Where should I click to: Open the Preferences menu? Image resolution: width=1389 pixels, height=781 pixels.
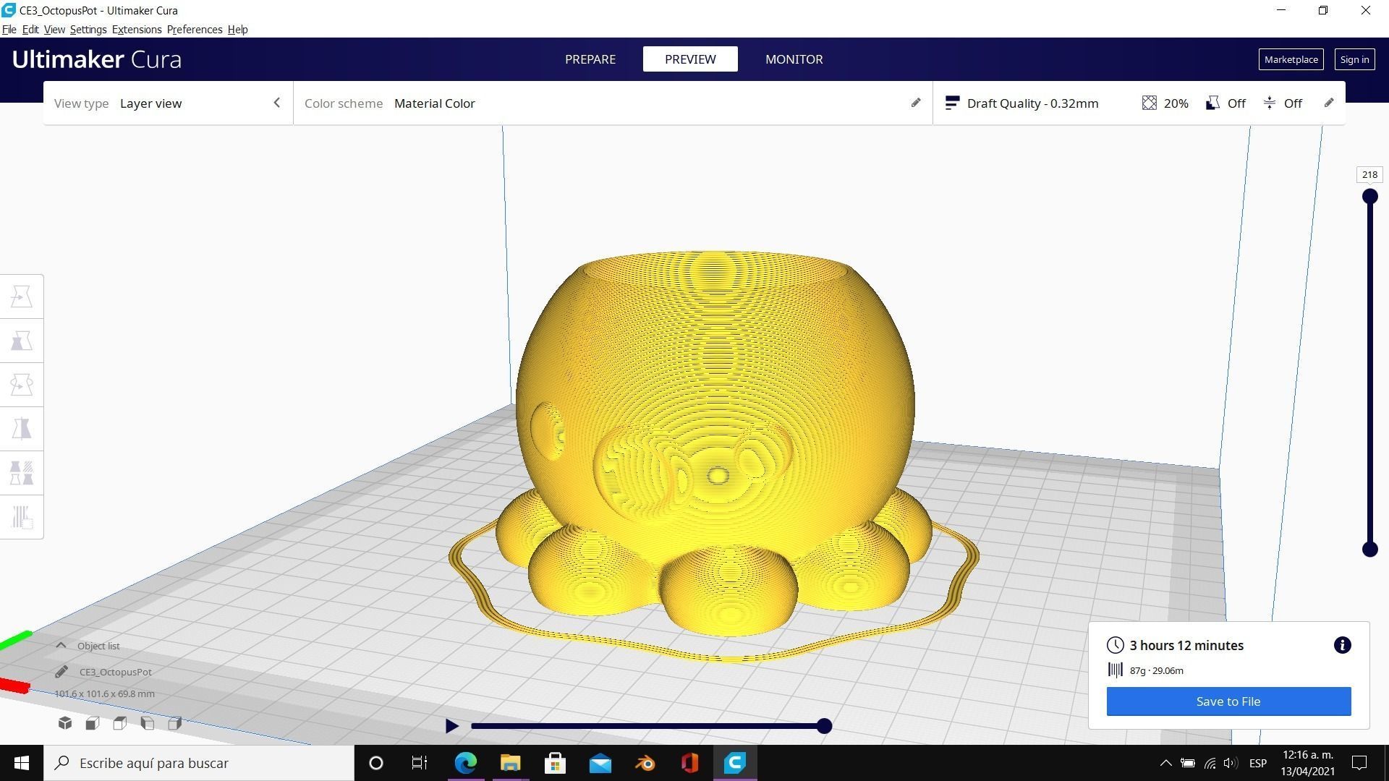[195, 30]
